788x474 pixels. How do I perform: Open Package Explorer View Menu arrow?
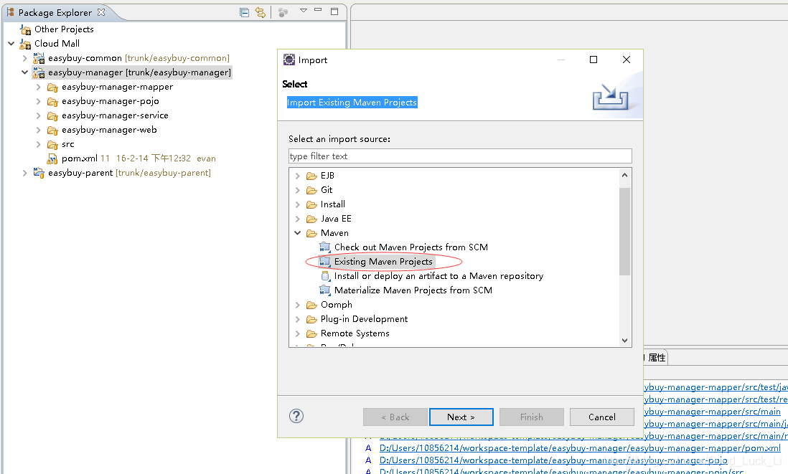pyautogui.click(x=304, y=11)
